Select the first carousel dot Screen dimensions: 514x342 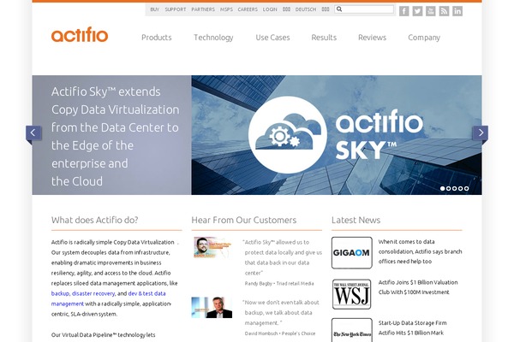443,188
